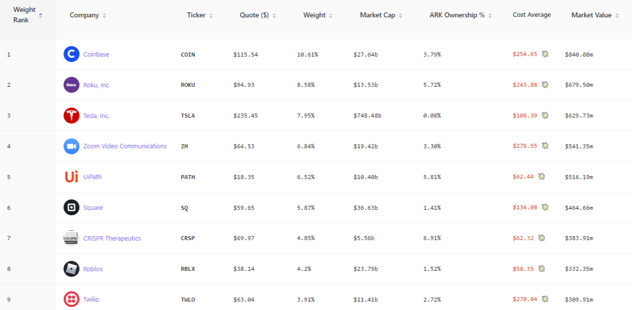
Task: Sort by Market Cap column header
Action: pos(381,15)
